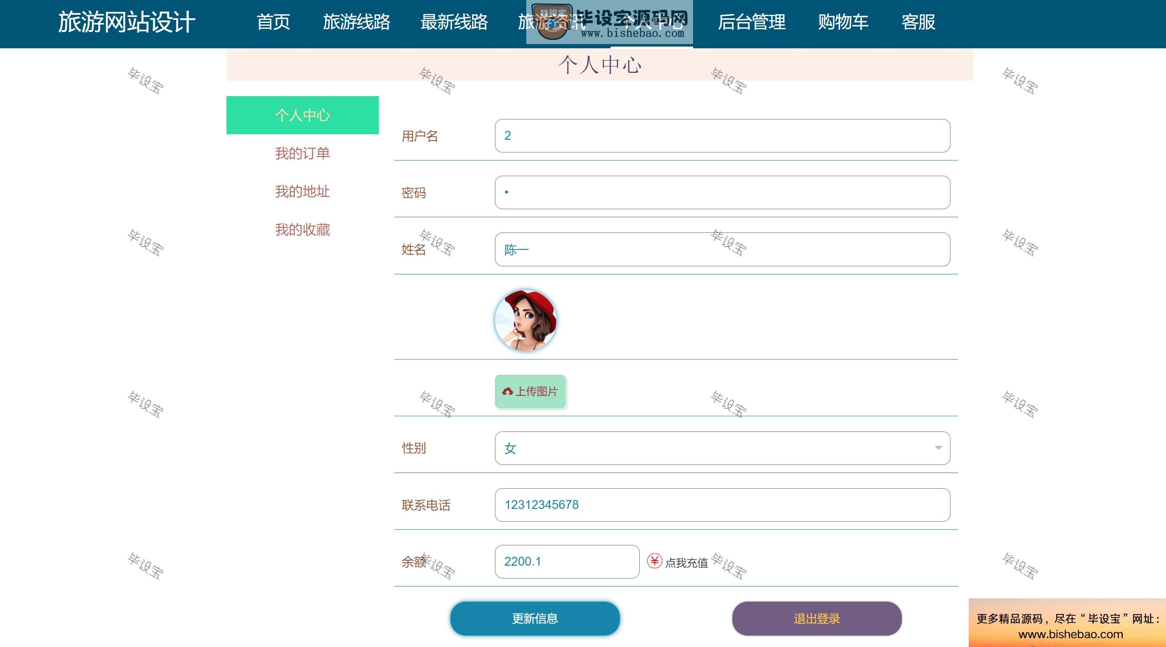This screenshot has width=1166, height=647.
Task: Click the 姓名 input containing 陈一
Action: point(722,249)
